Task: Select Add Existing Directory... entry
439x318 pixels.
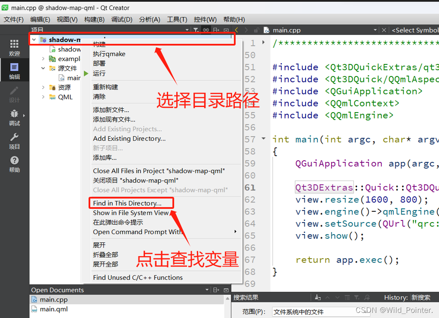Action: (x=129, y=138)
